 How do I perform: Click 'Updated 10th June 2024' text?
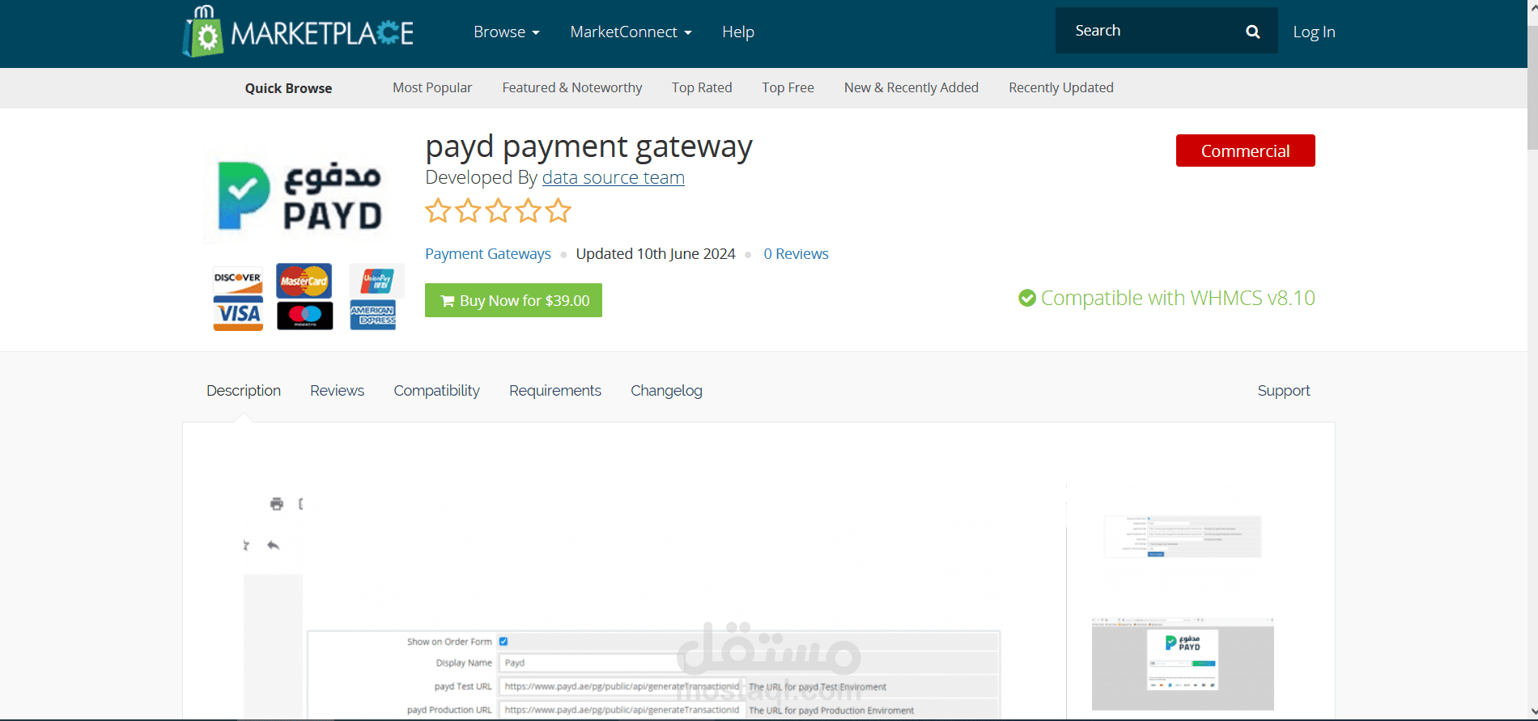click(x=656, y=254)
